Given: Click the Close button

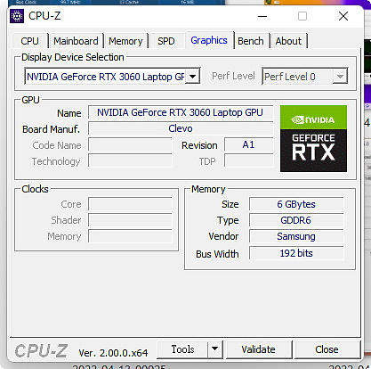Looking at the screenshot, I should [327, 349].
